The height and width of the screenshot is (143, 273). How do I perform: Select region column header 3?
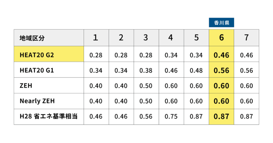tap(146, 38)
